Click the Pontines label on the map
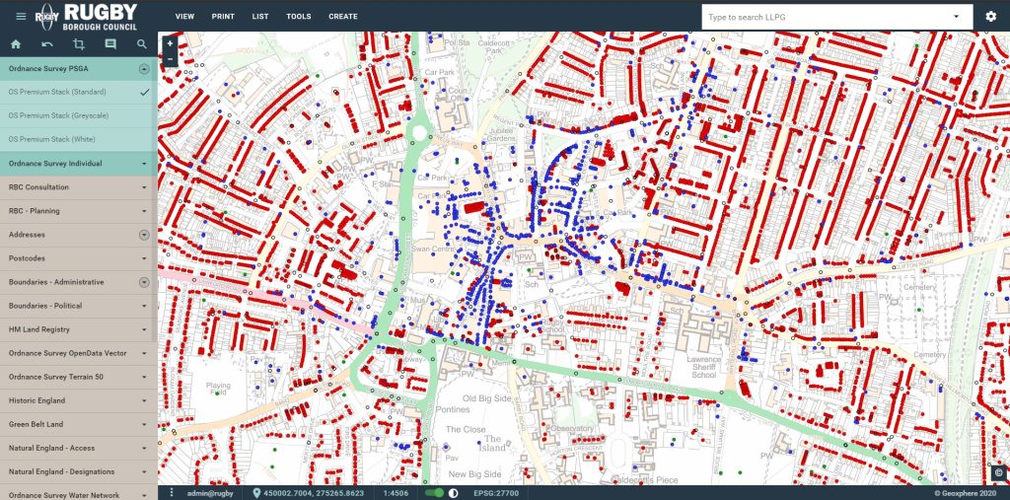The width and height of the screenshot is (1010, 500). tap(452, 410)
